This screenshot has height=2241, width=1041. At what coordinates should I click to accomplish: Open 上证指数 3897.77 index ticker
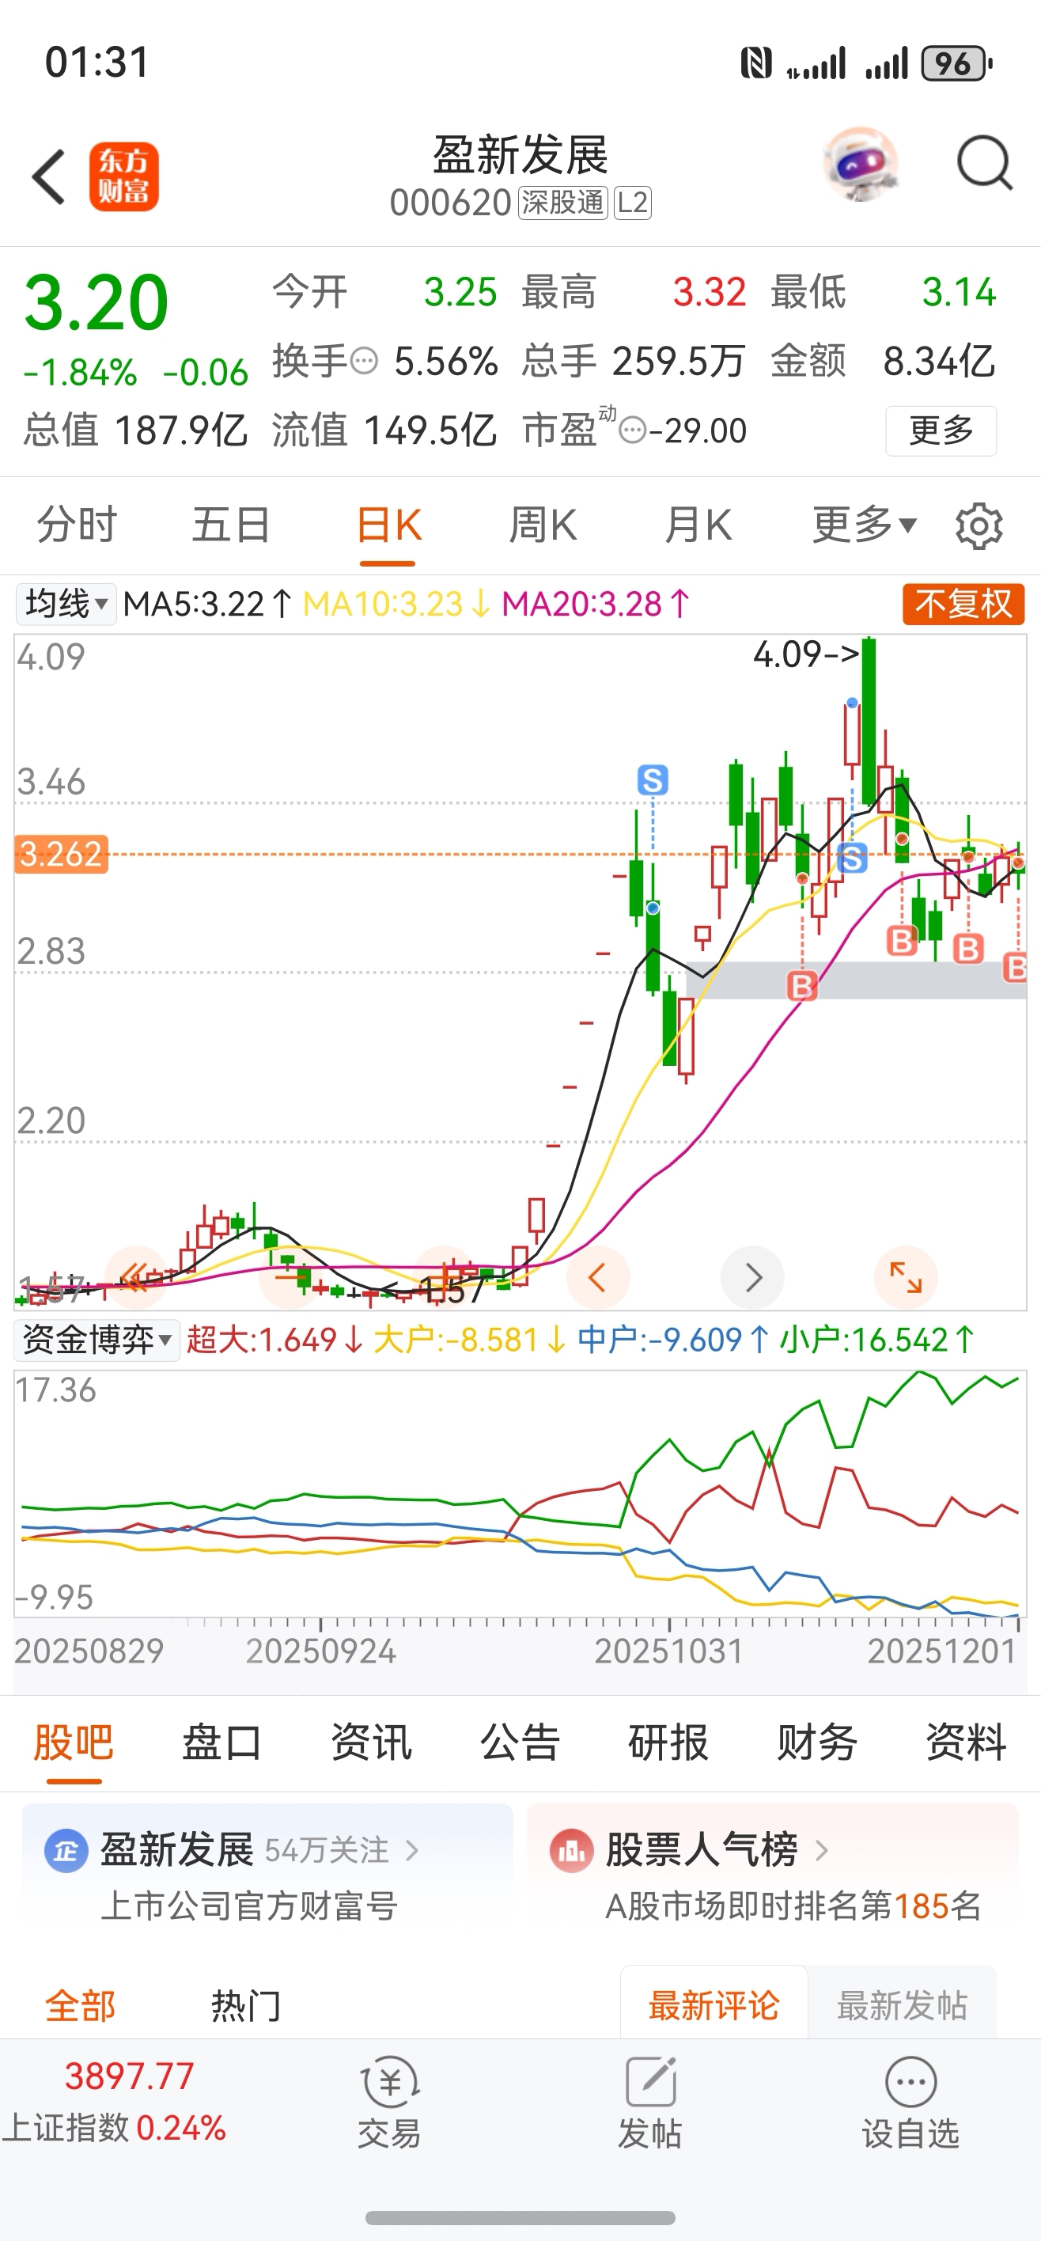(115, 2101)
